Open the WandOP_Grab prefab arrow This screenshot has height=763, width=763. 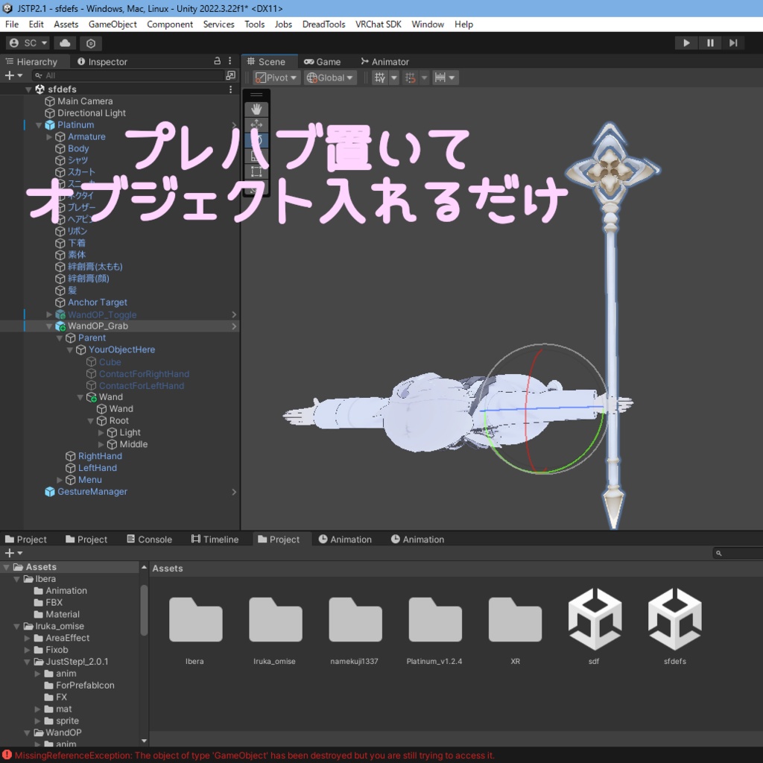(x=234, y=326)
